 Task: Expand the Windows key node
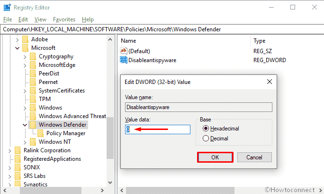coord(25,108)
